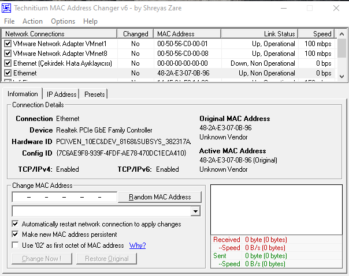Click the Restore Original button

[107, 259]
